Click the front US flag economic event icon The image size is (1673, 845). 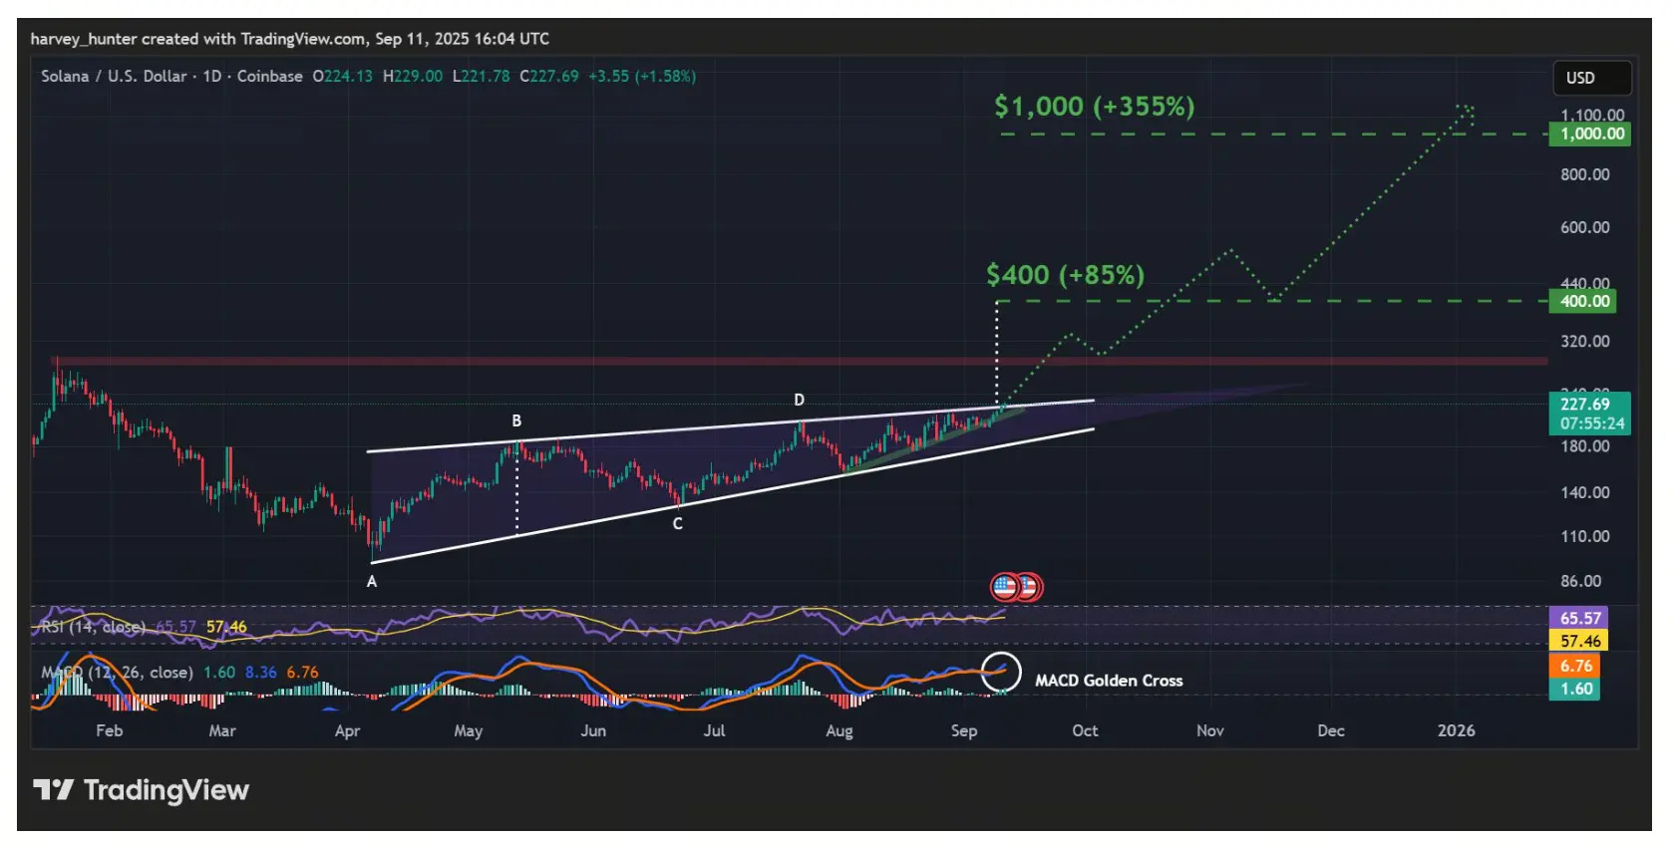tap(1005, 587)
